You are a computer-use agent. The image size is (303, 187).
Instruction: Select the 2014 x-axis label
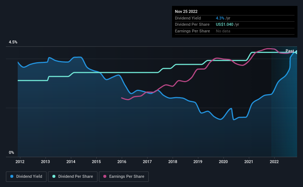[x=71, y=162]
